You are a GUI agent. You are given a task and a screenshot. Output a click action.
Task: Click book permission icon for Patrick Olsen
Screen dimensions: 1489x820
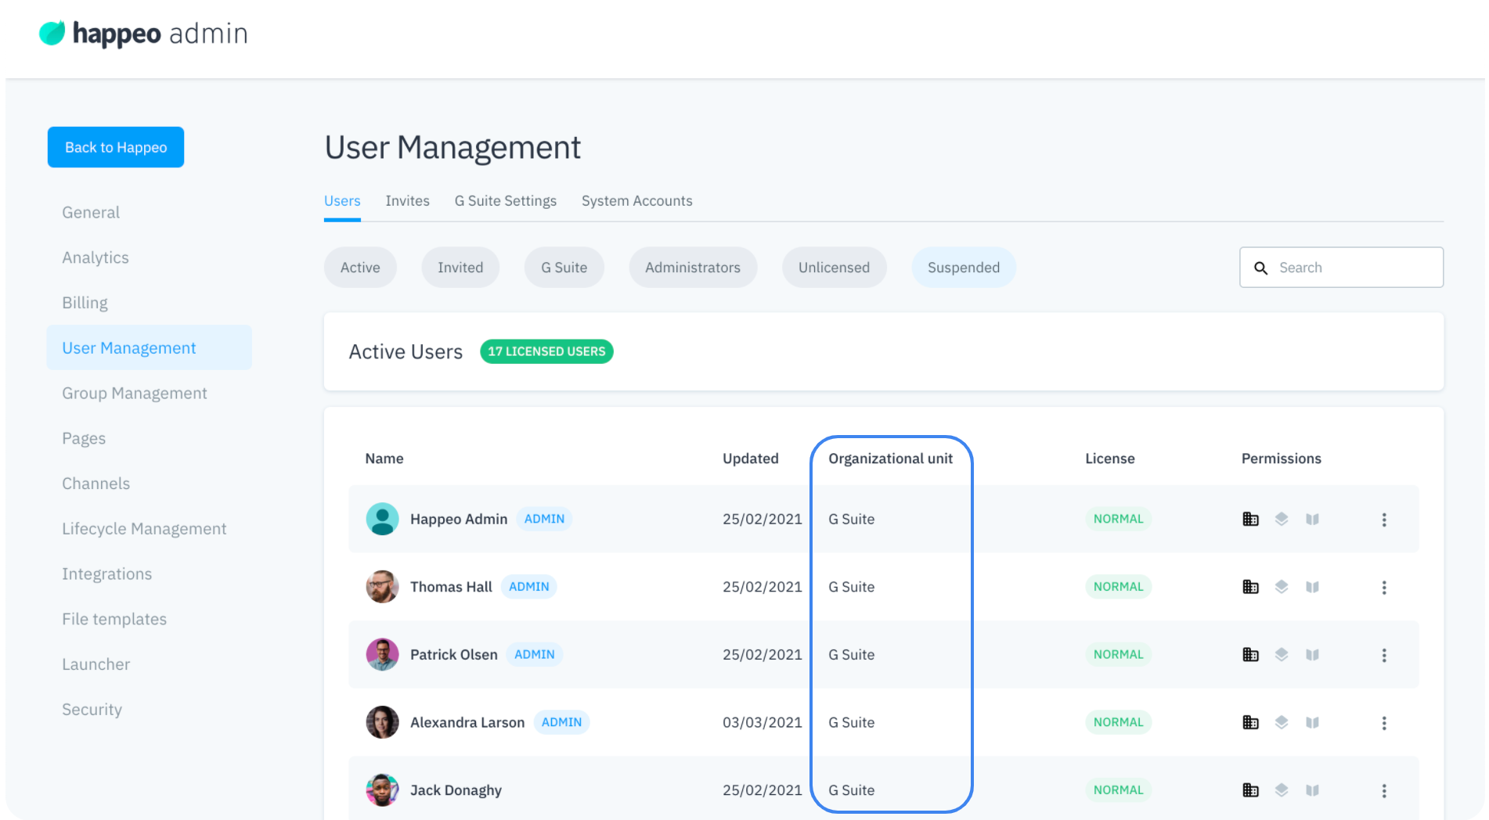(x=1313, y=655)
